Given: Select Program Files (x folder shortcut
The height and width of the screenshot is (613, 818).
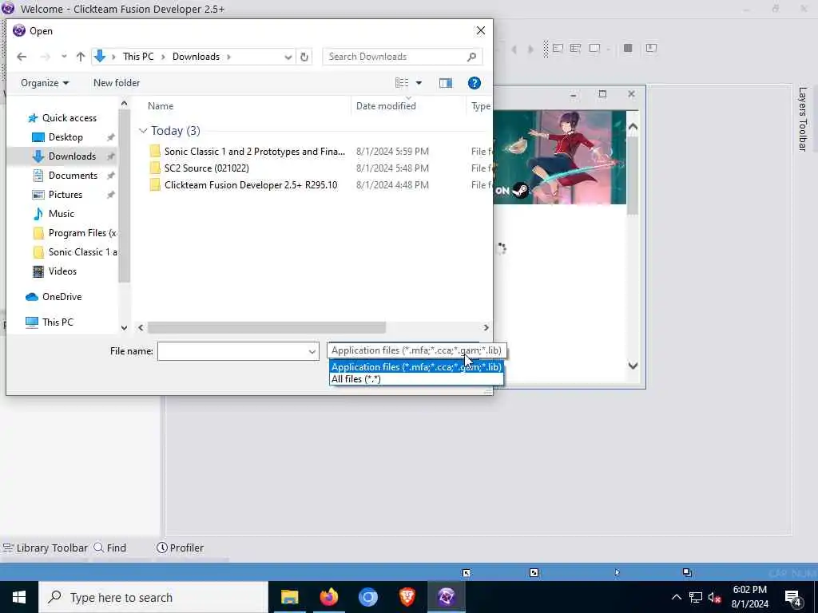Looking at the screenshot, I should [x=74, y=233].
